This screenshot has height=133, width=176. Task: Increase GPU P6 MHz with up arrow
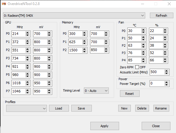[27, 82]
